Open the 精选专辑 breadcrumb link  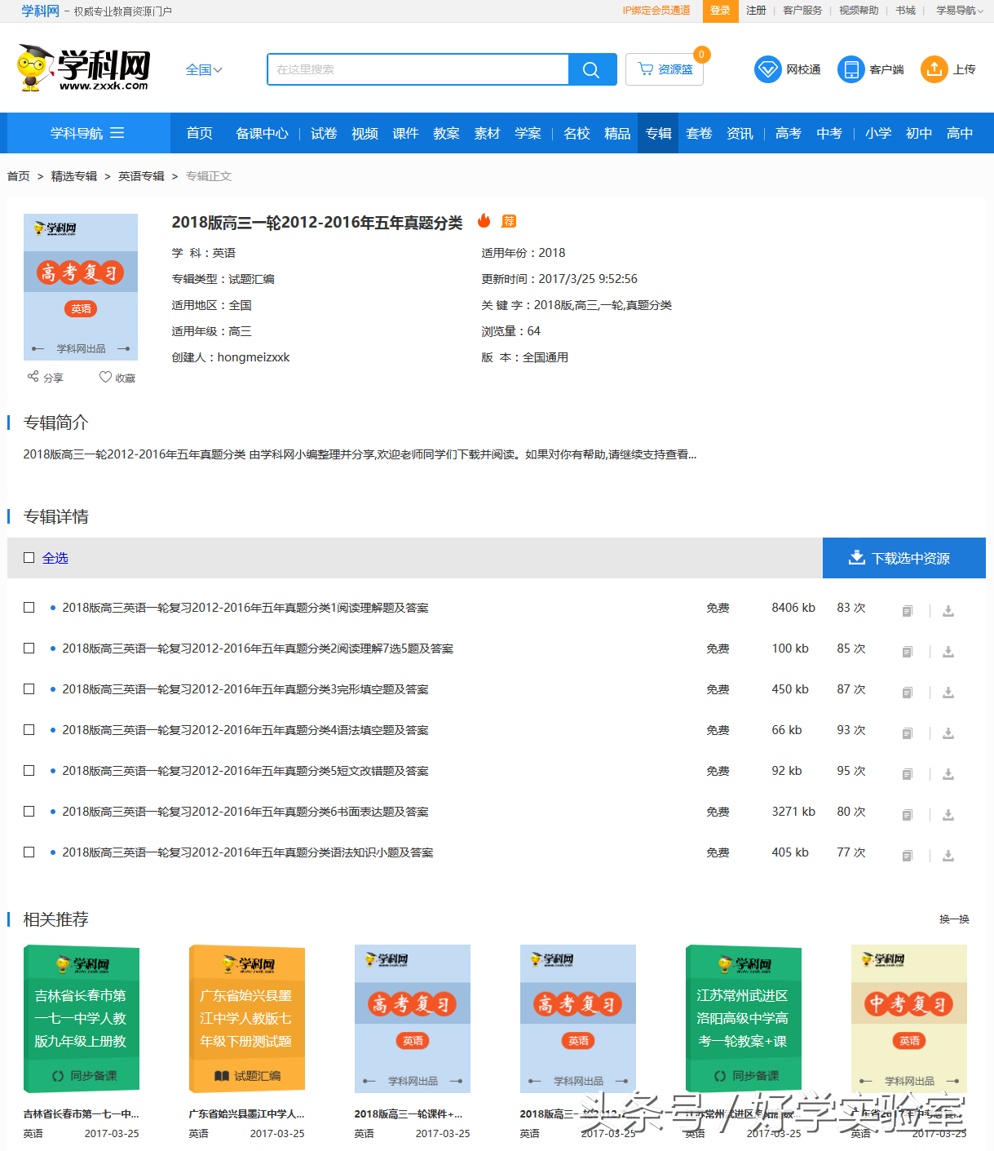click(x=74, y=176)
